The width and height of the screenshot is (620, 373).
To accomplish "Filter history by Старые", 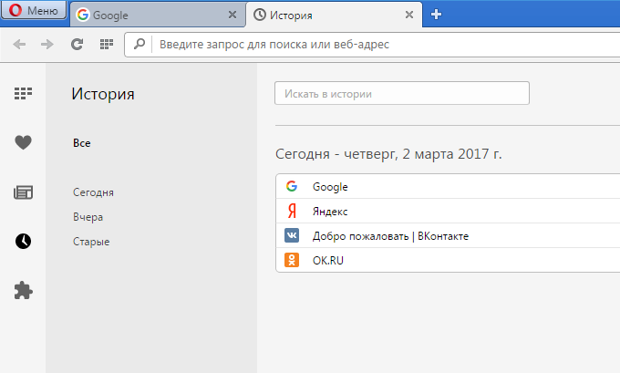I will pyautogui.click(x=91, y=242).
